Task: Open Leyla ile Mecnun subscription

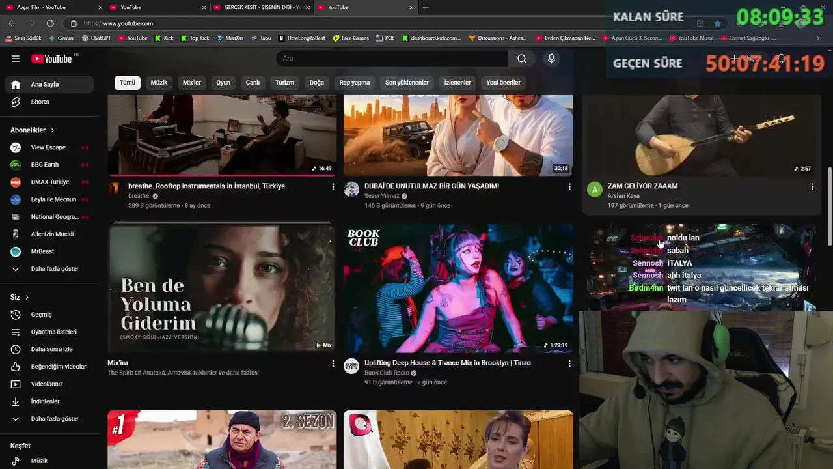Action: 49,199
